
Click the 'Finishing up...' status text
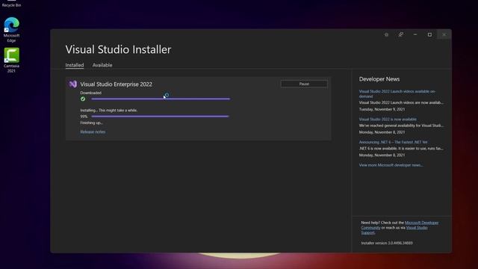[x=91, y=123]
